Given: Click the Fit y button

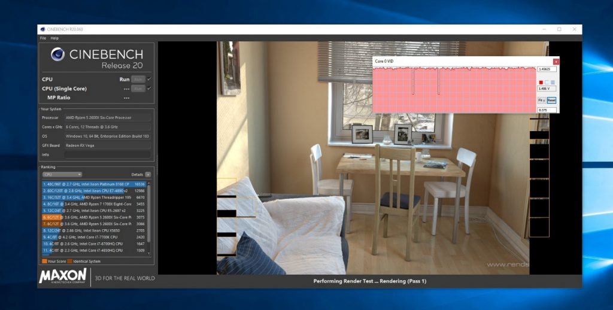Looking at the screenshot, I should click(542, 100).
